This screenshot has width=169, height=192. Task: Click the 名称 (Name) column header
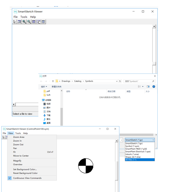pyautogui.click(x=68, y=91)
